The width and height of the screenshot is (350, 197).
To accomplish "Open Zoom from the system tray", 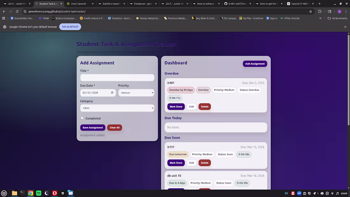I will coord(299,193).
